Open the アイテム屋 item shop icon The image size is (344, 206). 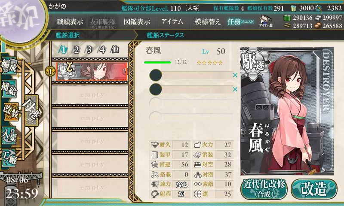click(266, 21)
